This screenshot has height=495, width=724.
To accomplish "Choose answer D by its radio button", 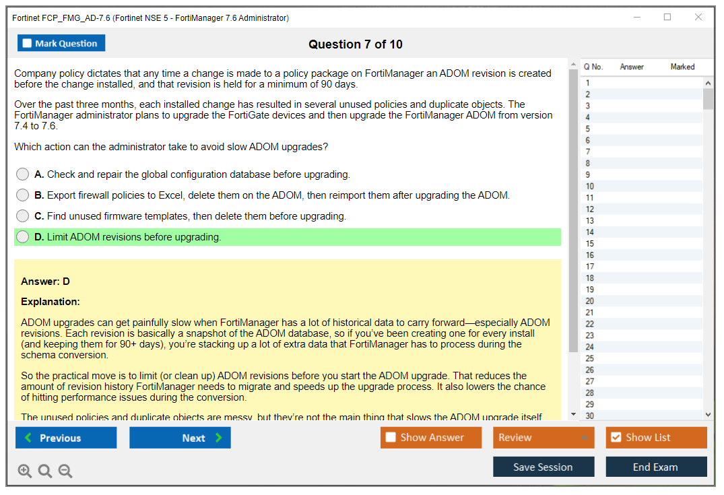I will (22, 237).
